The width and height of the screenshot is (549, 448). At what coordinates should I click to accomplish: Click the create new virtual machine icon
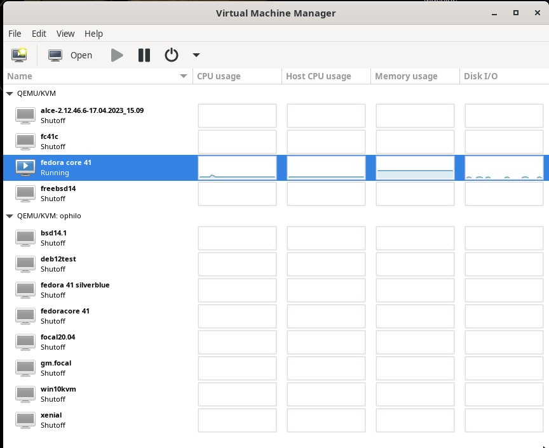click(19, 55)
